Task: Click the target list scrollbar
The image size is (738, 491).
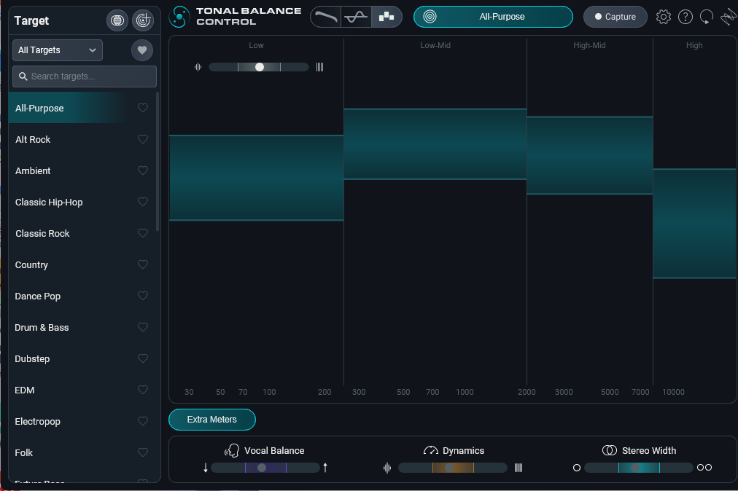Action: 158,162
